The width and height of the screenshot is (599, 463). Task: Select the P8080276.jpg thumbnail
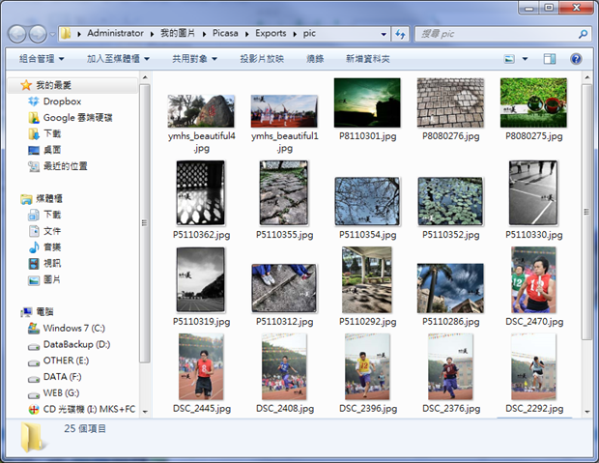pyautogui.click(x=450, y=102)
